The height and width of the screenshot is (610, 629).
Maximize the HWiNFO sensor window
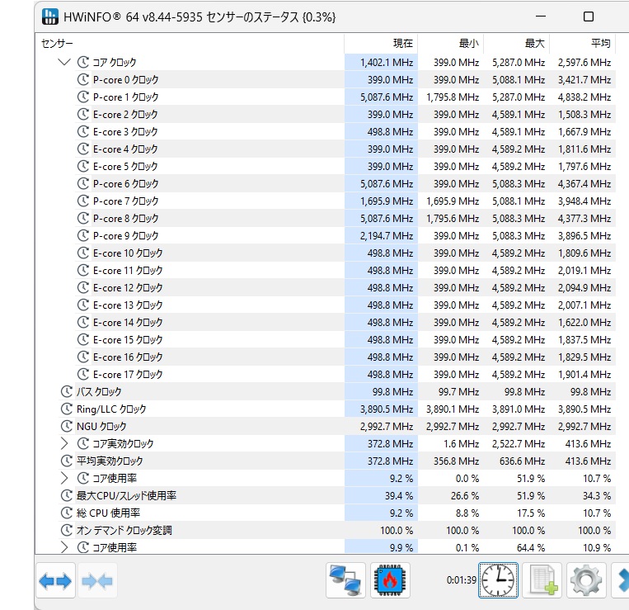point(588,17)
